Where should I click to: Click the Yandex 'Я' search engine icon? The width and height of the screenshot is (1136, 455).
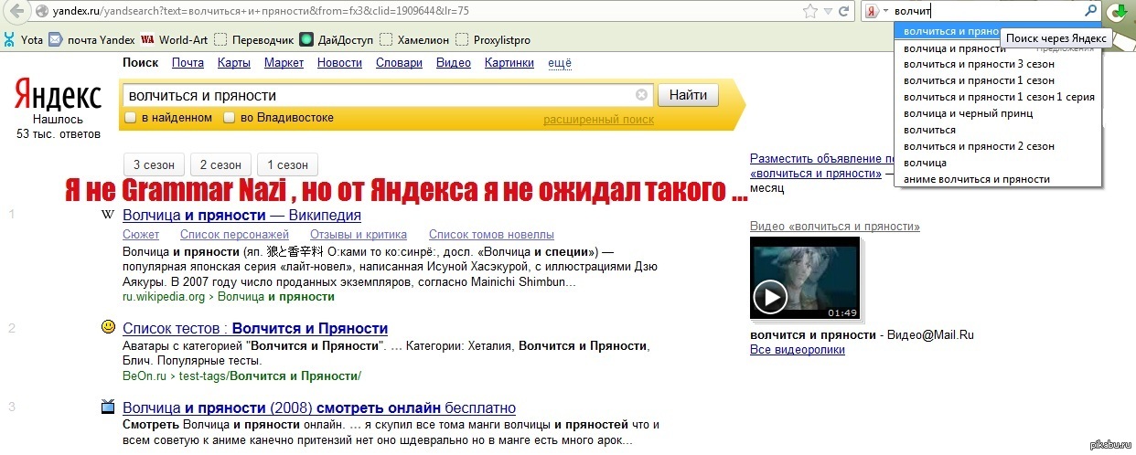pyautogui.click(x=873, y=11)
